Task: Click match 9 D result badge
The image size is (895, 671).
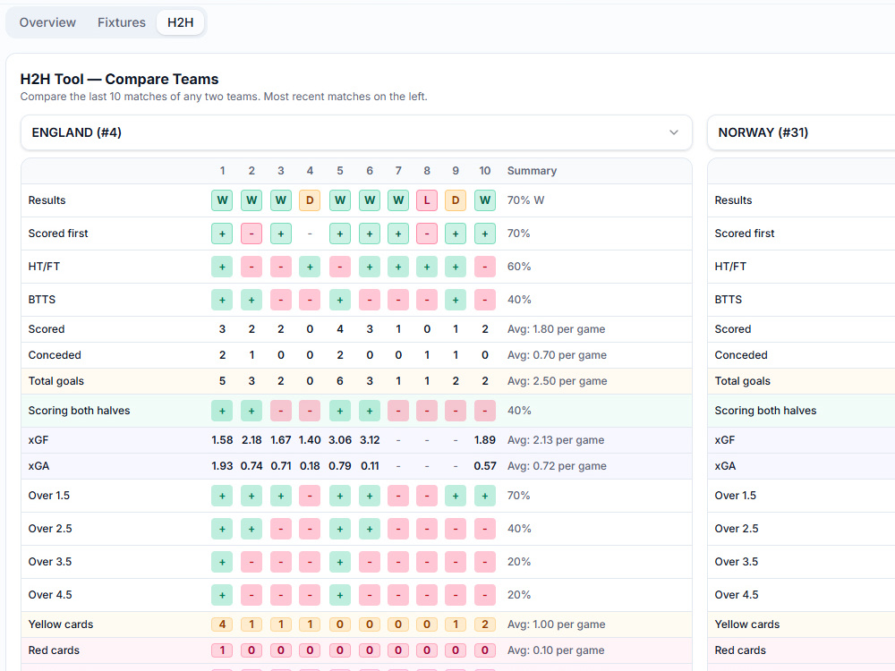Action: 456,200
